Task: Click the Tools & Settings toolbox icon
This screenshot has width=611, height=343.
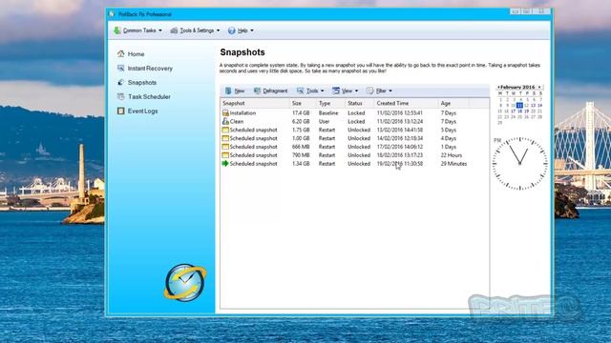Action: (x=174, y=30)
